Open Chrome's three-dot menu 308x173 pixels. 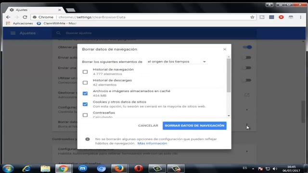[300, 17]
